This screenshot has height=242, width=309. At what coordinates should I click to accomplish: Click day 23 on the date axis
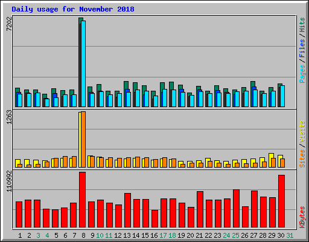click(217, 235)
